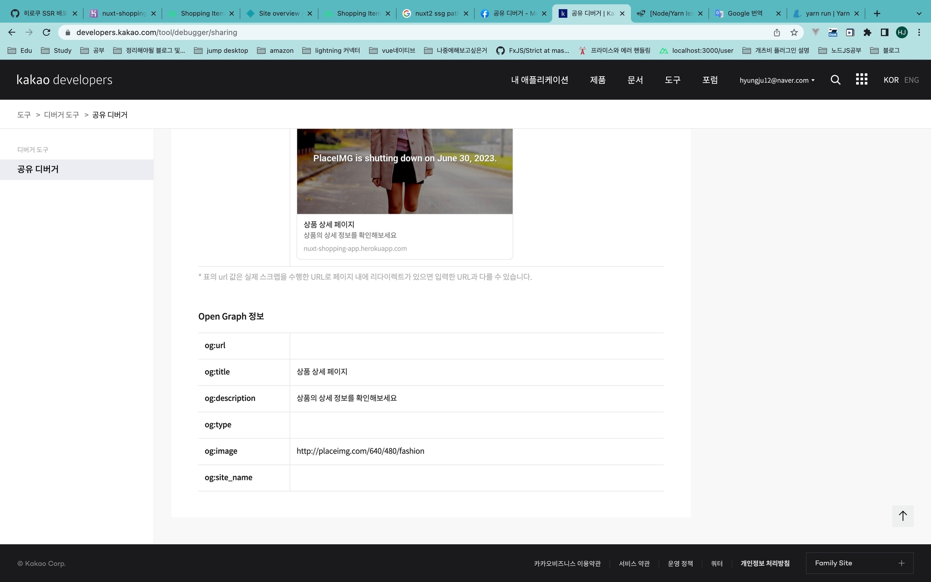The image size is (931, 582).
Task: Click 디버거 도구 in the breadcrumb
Action: point(61,115)
